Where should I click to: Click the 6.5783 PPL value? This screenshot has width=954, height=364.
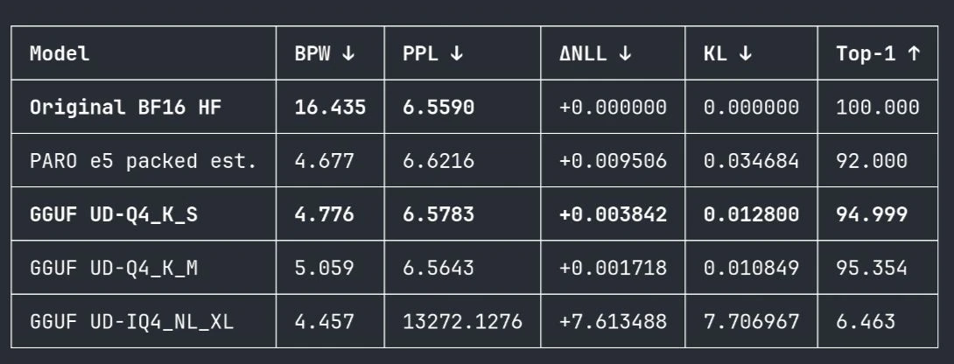438,214
